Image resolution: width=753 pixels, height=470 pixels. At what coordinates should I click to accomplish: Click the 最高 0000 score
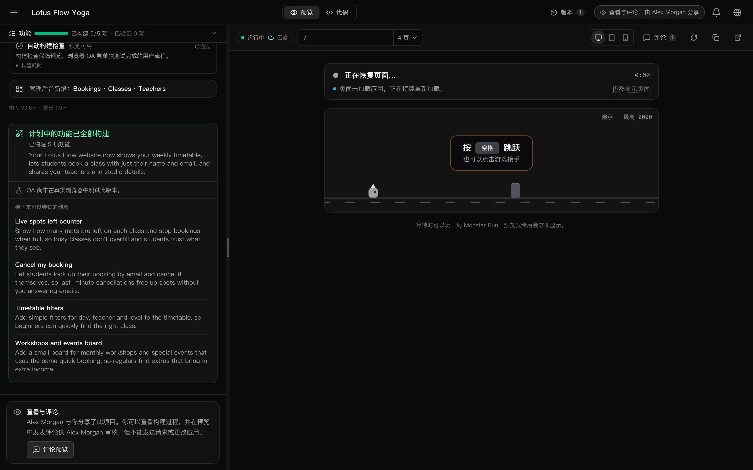click(x=637, y=117)
